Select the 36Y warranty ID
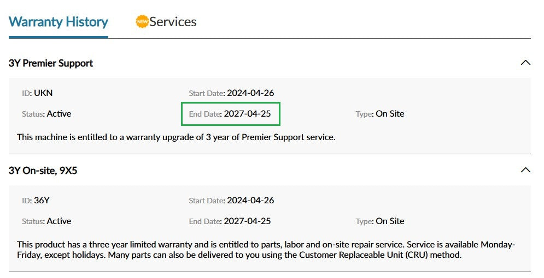 pos(42,200)
